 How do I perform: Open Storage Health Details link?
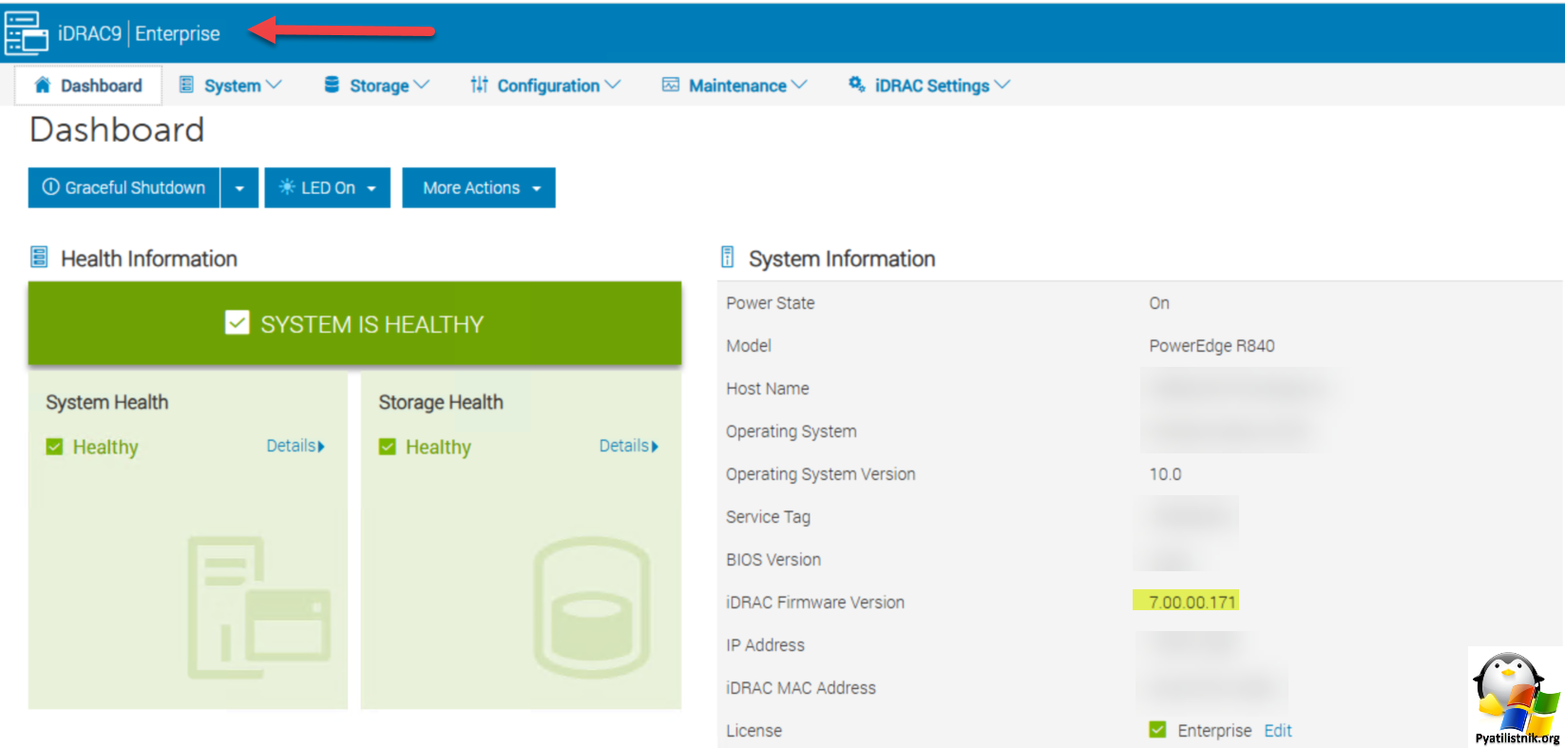pos(628,446)
